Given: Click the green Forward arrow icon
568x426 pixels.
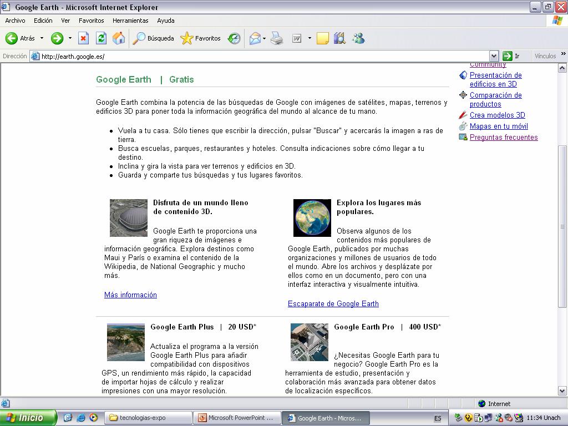Looking at the screenshot, I should (x=57, y=38).
